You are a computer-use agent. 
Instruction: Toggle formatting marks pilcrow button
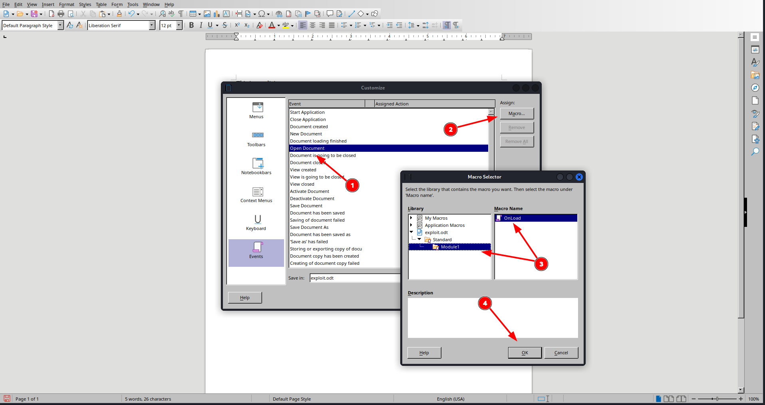pos(181,14)
